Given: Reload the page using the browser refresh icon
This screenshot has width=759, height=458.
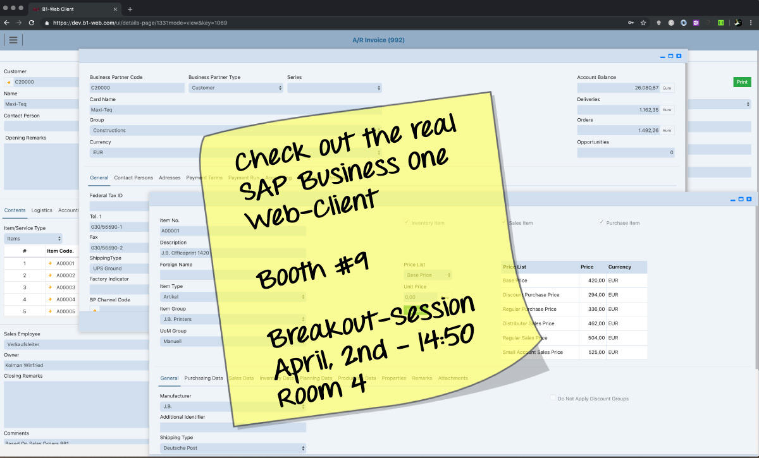Looking at the screenshot, I should (x=31, y=23).
